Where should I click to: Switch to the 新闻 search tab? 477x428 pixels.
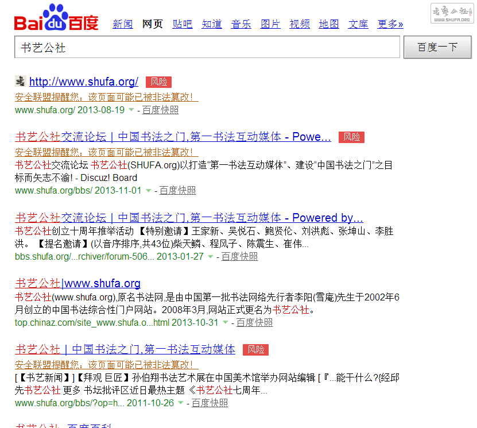(x=122, y=24)
